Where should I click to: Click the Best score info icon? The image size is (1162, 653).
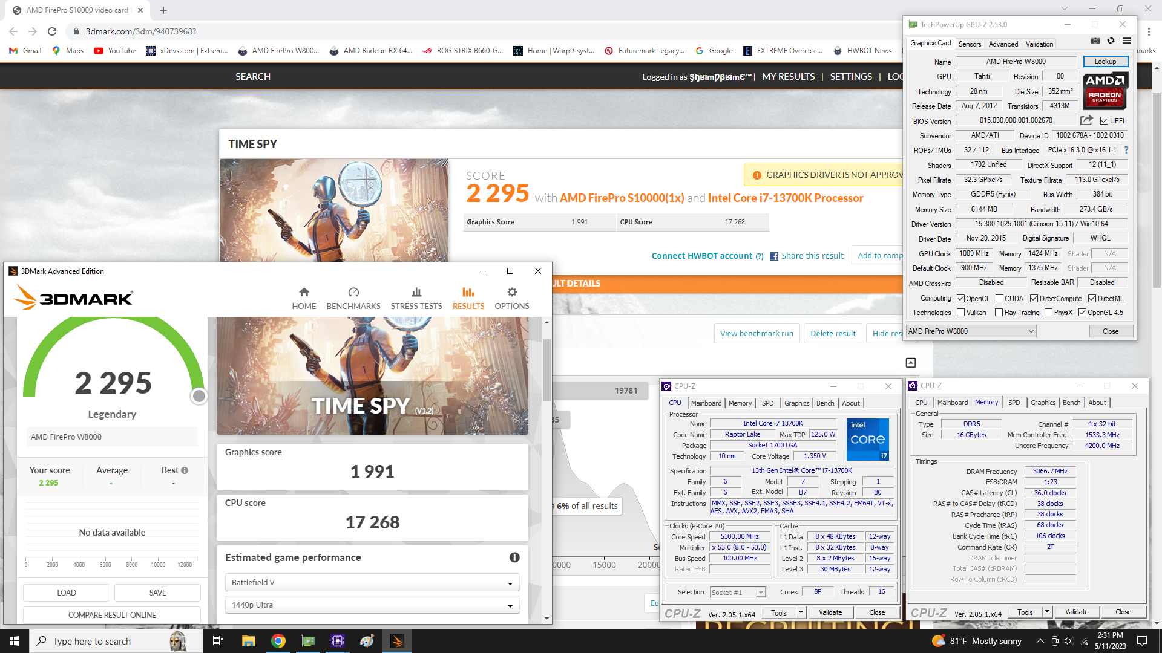click(185, 470)
